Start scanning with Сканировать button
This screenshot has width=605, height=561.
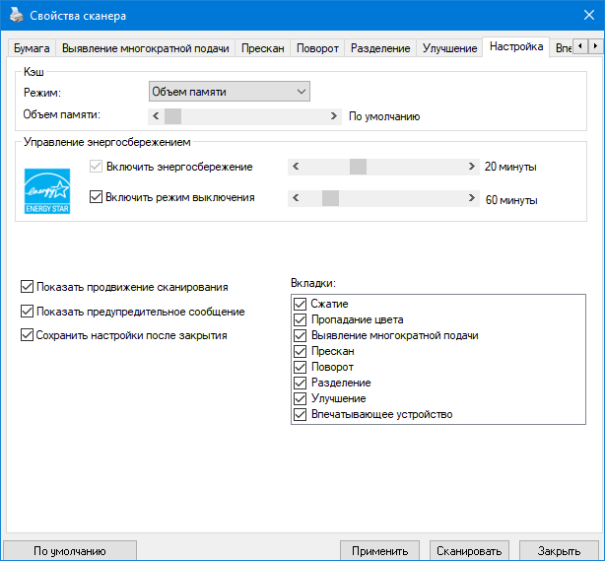469,551
